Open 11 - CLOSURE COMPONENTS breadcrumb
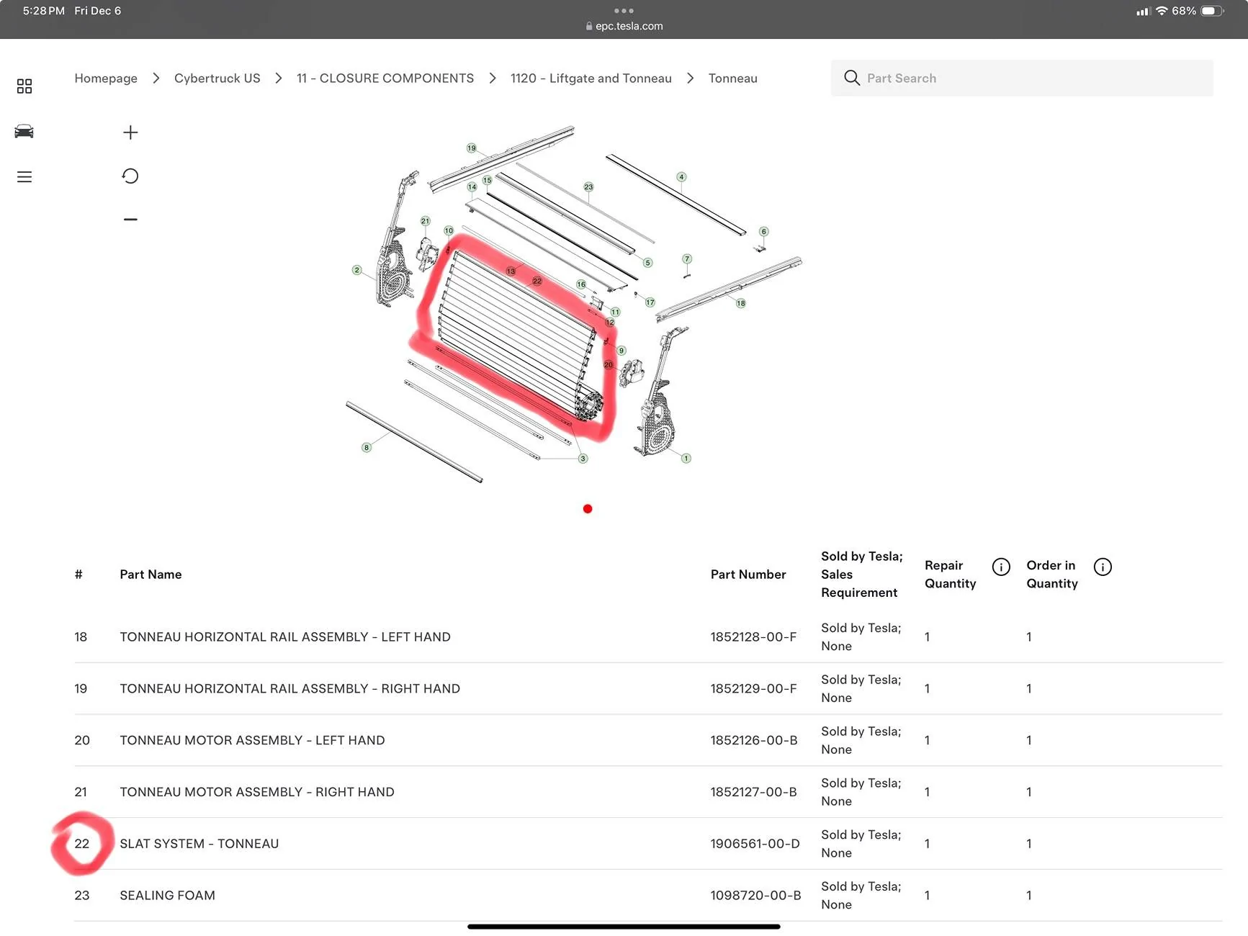 click(x=385, y=78)
